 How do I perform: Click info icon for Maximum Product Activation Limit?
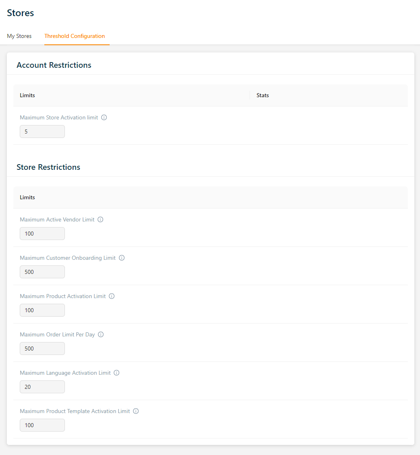click(112, 296)
